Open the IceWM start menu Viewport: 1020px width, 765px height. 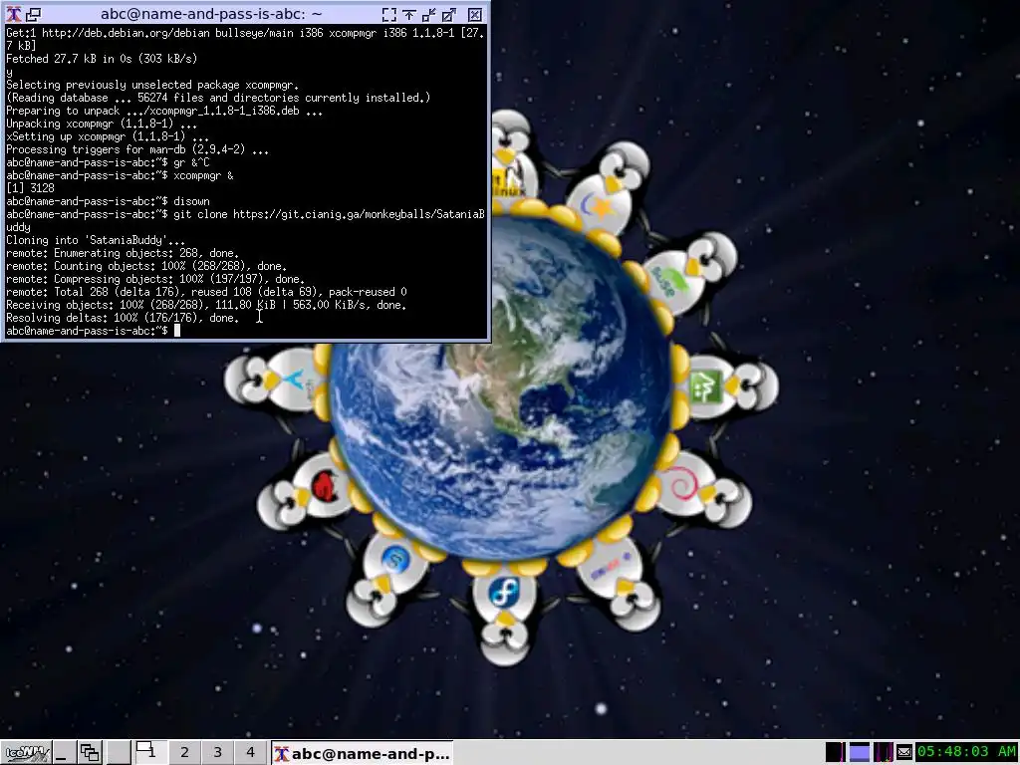pos(26,753)
